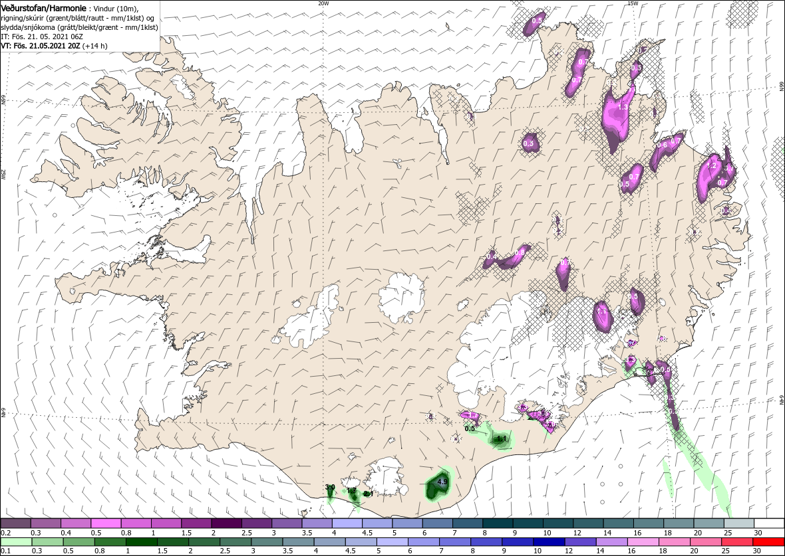Click the 1.2 snow value in the east
Image resolution: width=785 pixels, height=556 pixels.
(712, 165)
